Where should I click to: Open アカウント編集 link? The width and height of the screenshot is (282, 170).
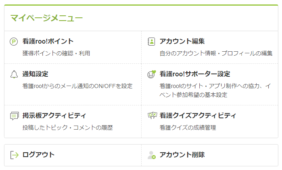pyautogui.click(x=210, y=47)
